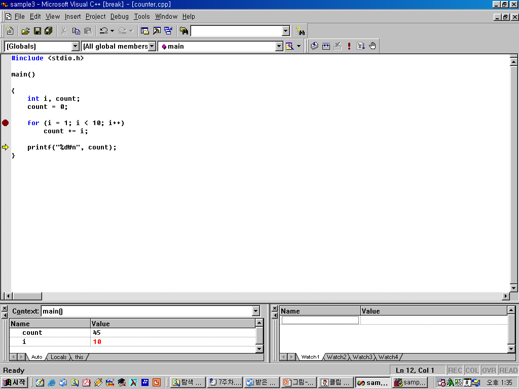
Task: Save the file with the floppy disk icon
Action: 37,31
